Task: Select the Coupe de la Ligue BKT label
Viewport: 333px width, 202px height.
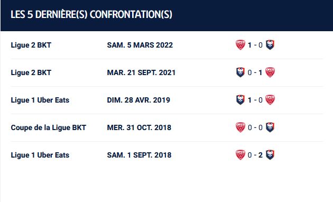Action: coord(49,127)
